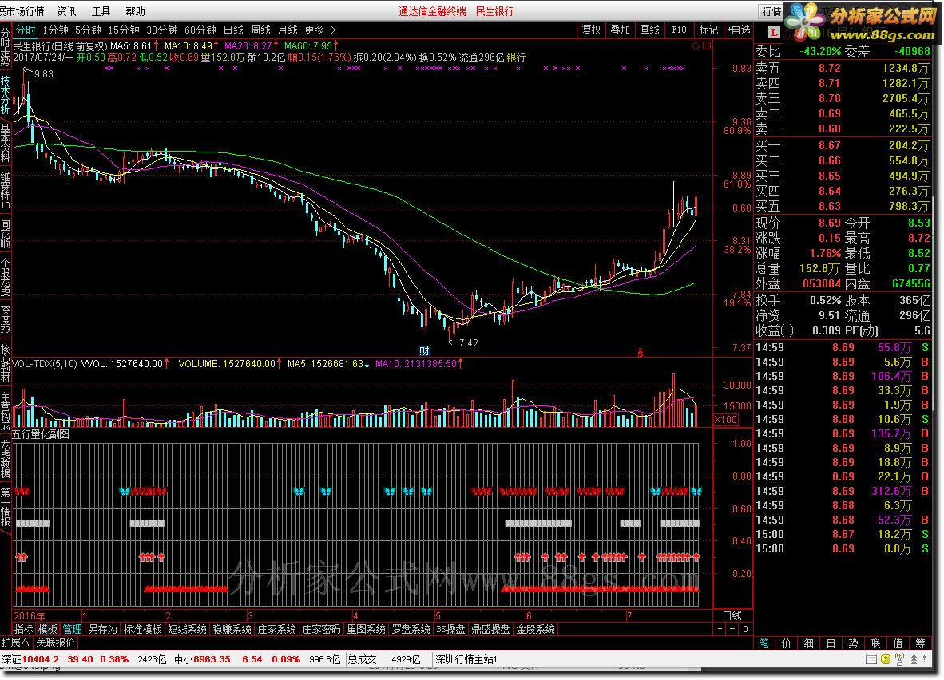Select the 标准模板 template tab
The image size is (944, 680).
pyautogui.click(x=142, y=629)
